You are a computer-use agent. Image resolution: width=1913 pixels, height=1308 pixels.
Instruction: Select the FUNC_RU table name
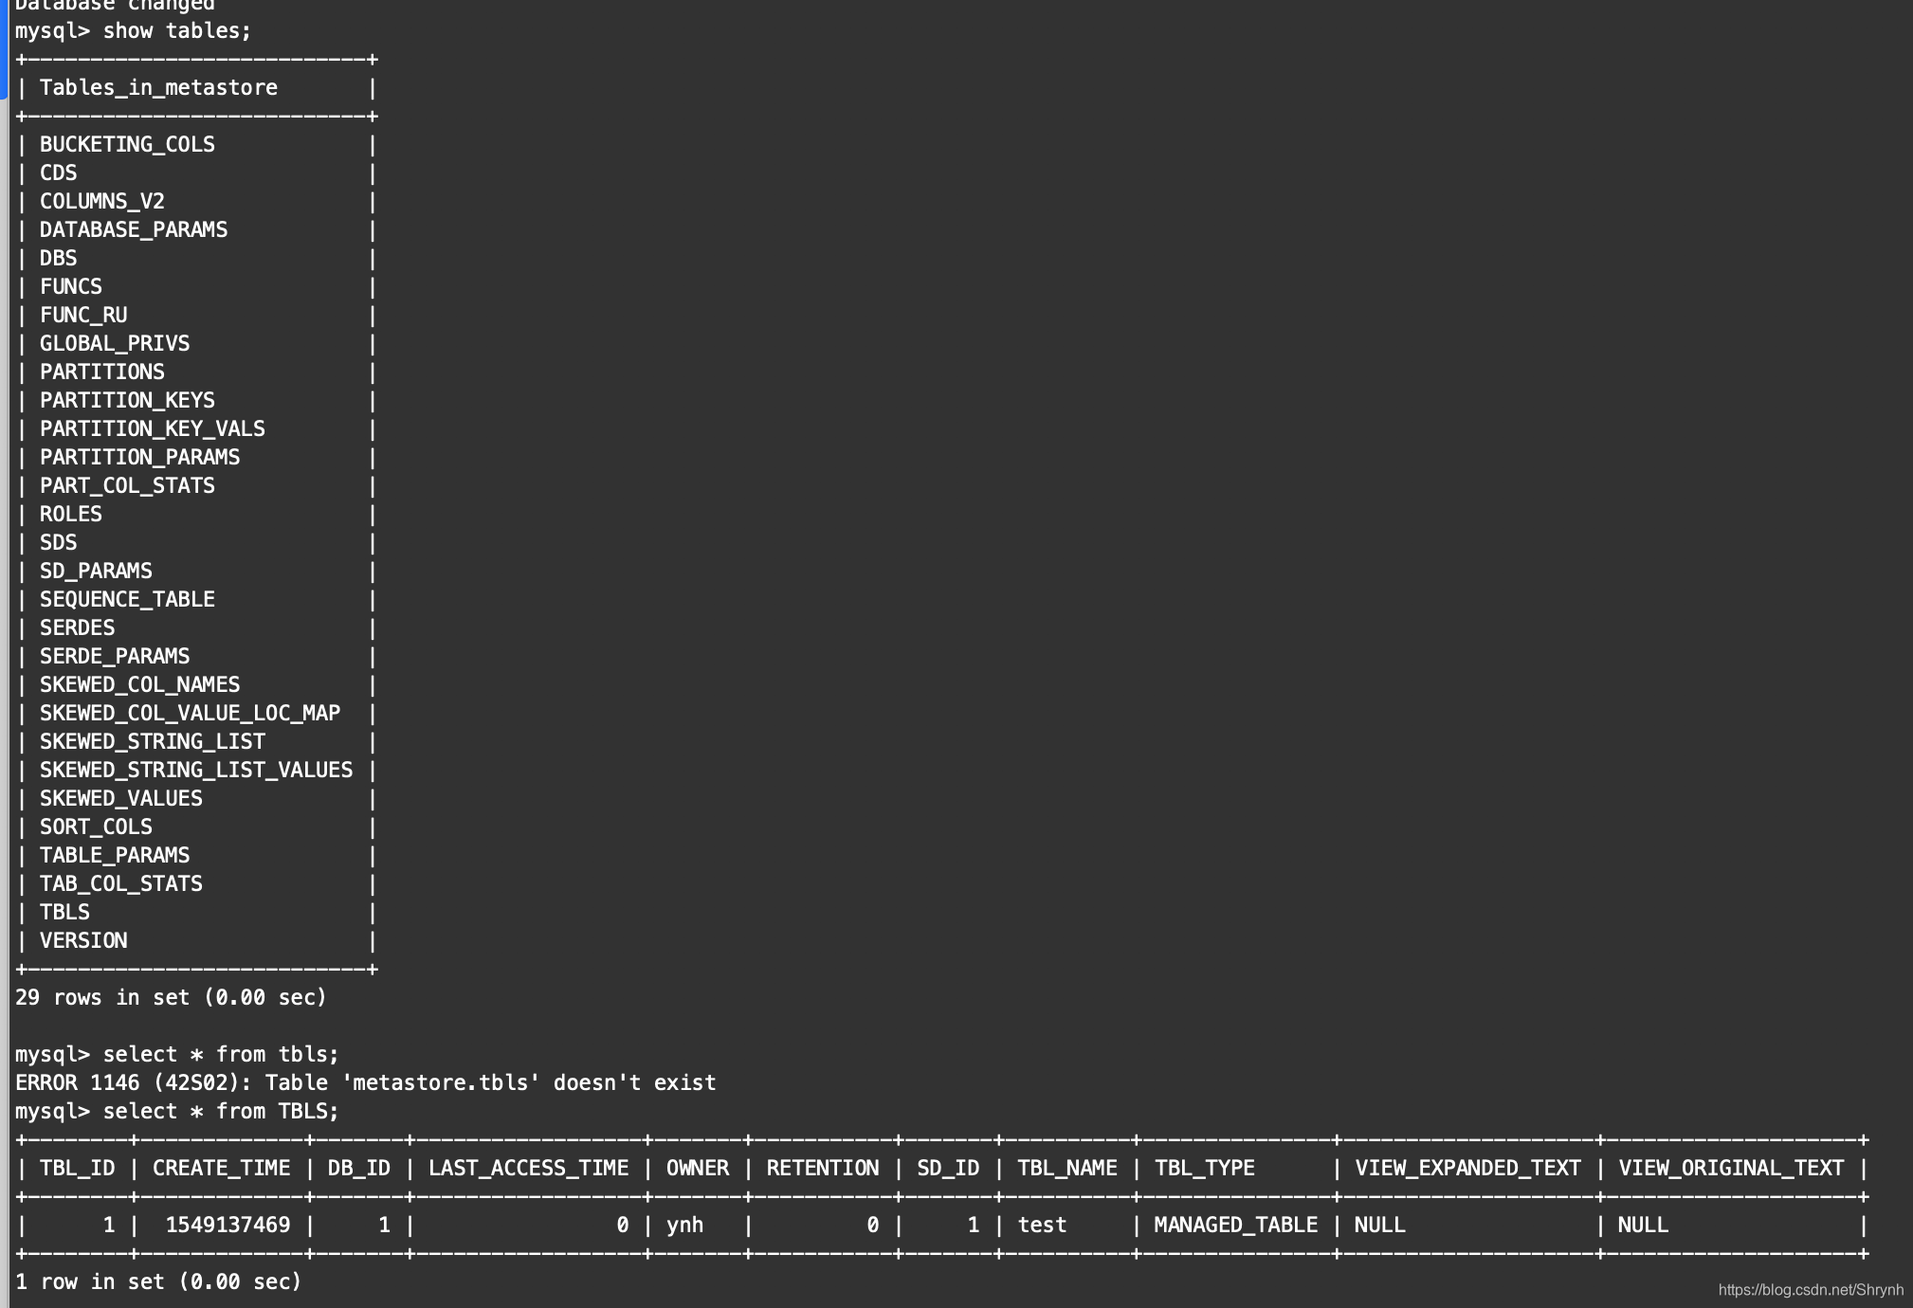83,315
